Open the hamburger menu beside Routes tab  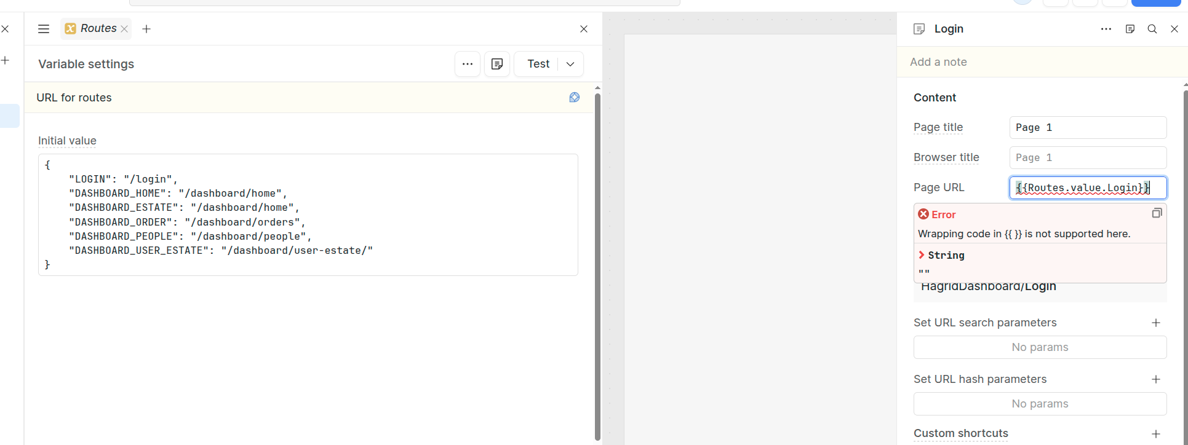click(x=43, y=29)
